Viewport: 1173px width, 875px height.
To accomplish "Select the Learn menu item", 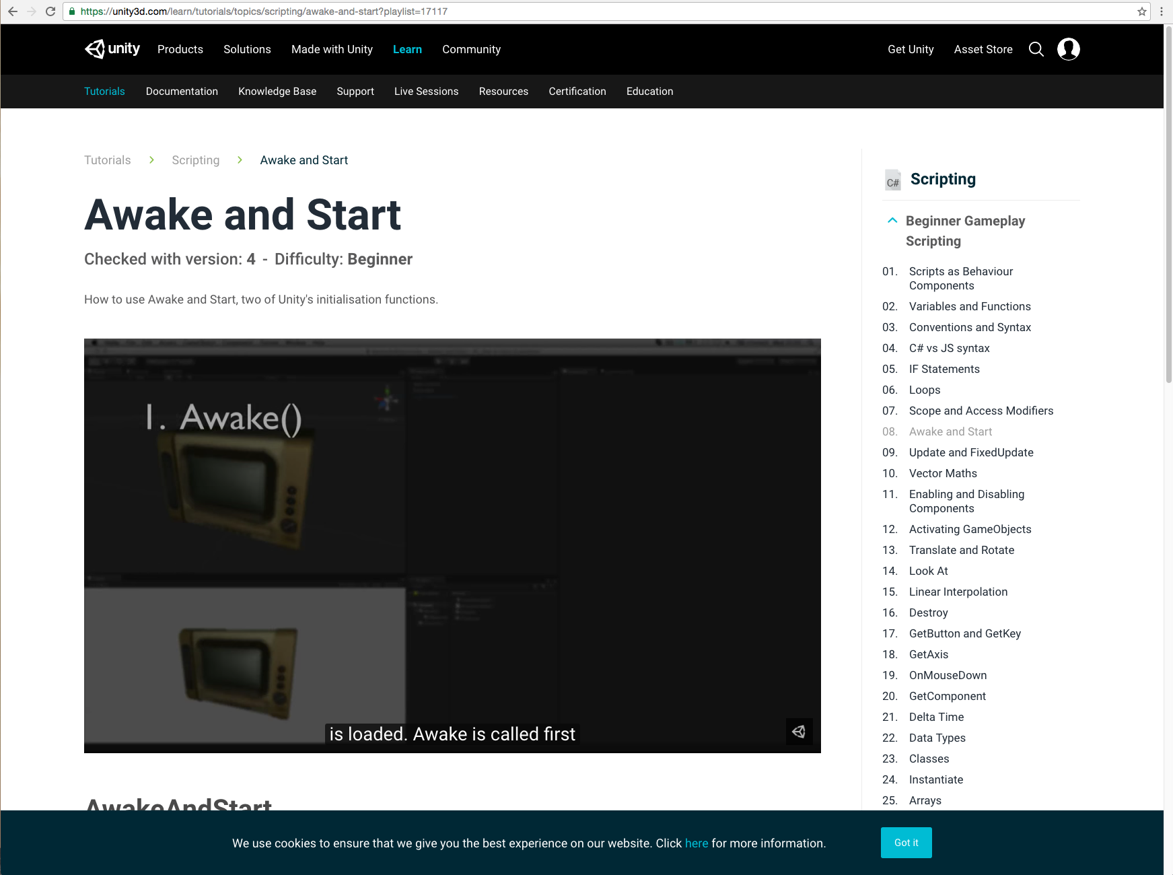I will point(407,49).
